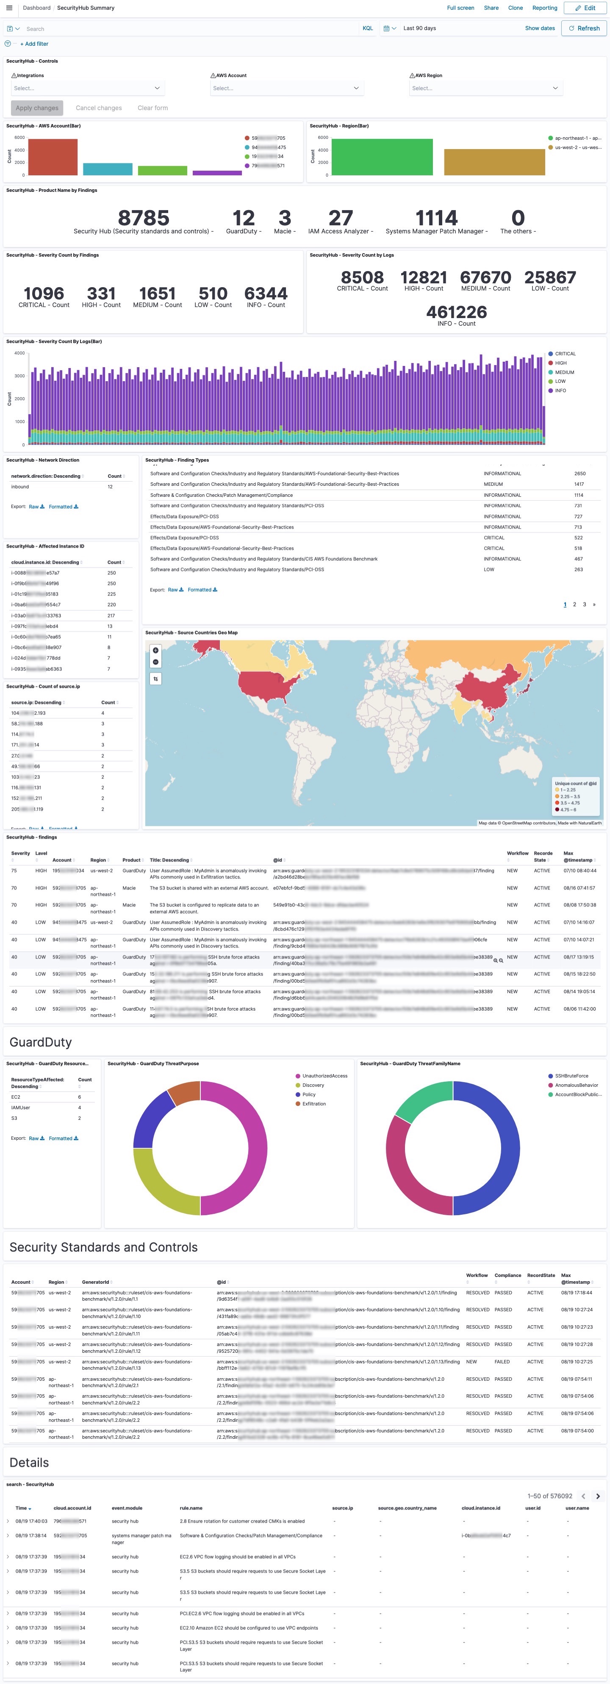Viewport: 610px width, 1684px height.
Task: Toggle HIGH series in severity logs legend
Action: click(x=557, y=363)
